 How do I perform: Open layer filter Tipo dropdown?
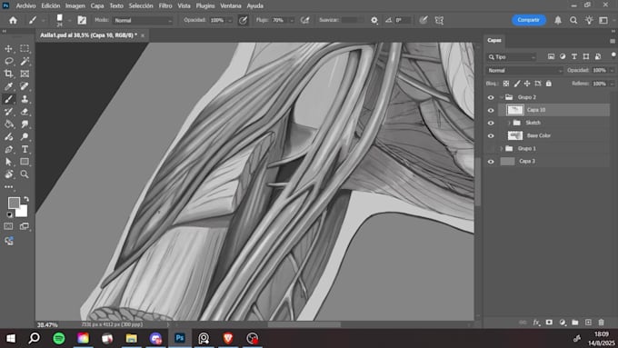(512, 57)
